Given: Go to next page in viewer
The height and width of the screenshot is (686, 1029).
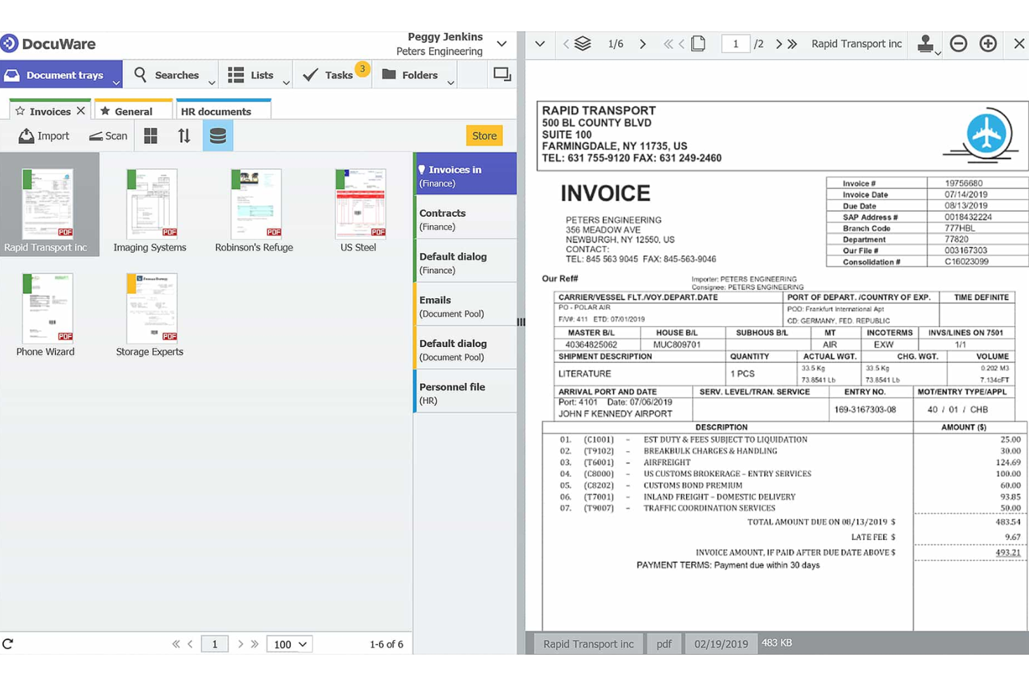Looking at the screenshot, I should (779, 44).
